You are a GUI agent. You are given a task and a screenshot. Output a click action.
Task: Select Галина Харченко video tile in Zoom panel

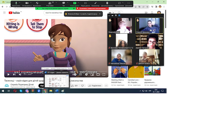point(150,41)
